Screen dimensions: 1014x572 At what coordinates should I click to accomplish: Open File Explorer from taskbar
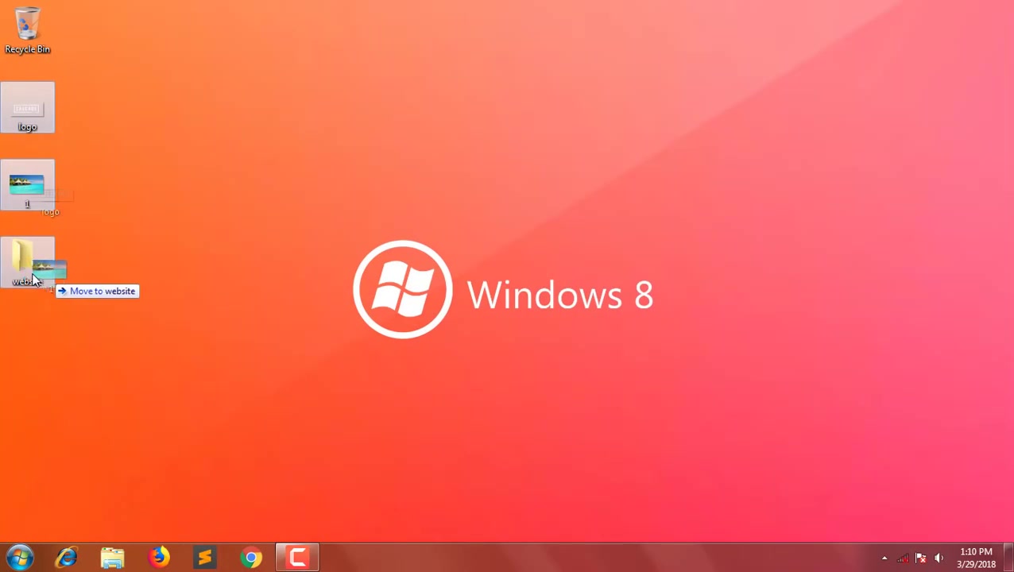(112, 558)
